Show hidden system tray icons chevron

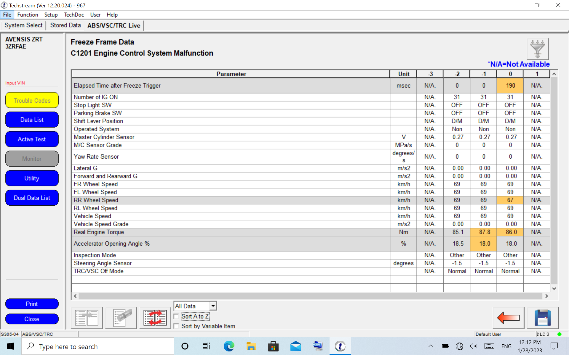point(431,346)
